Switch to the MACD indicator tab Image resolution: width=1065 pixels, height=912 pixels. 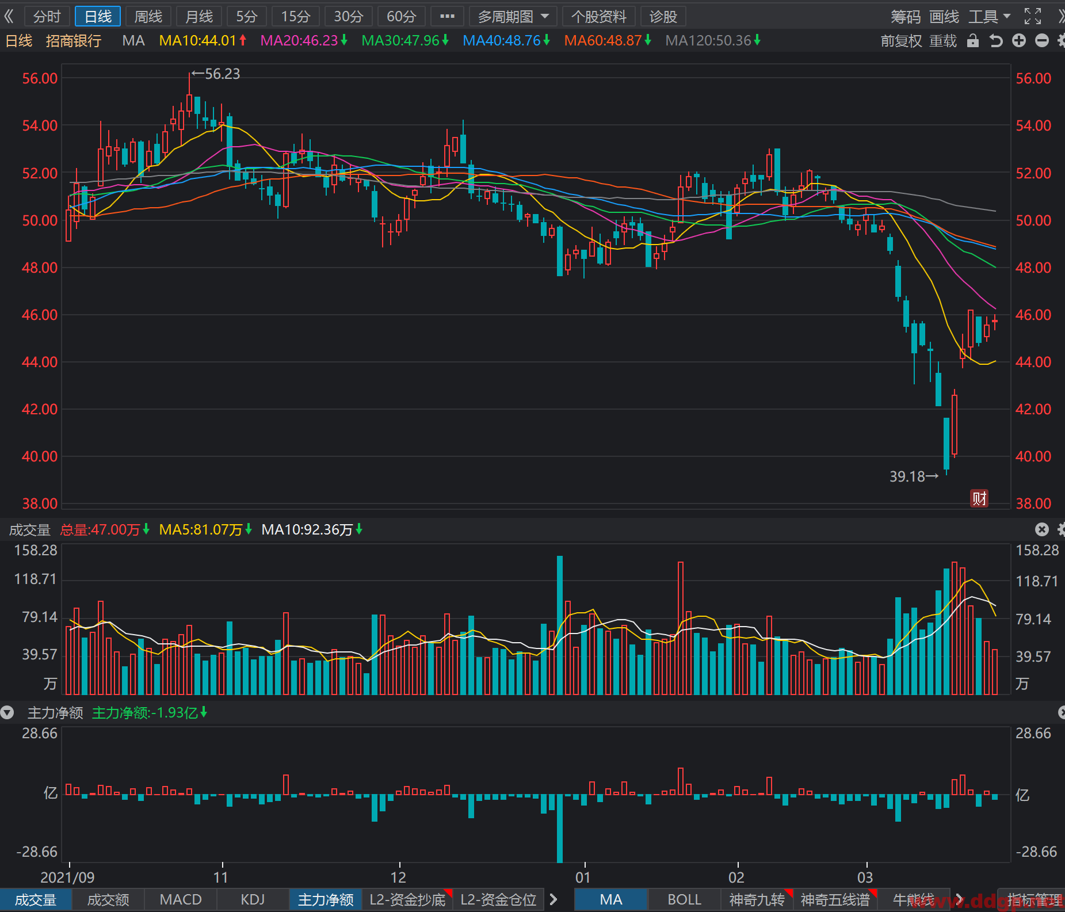click(181, 899)
